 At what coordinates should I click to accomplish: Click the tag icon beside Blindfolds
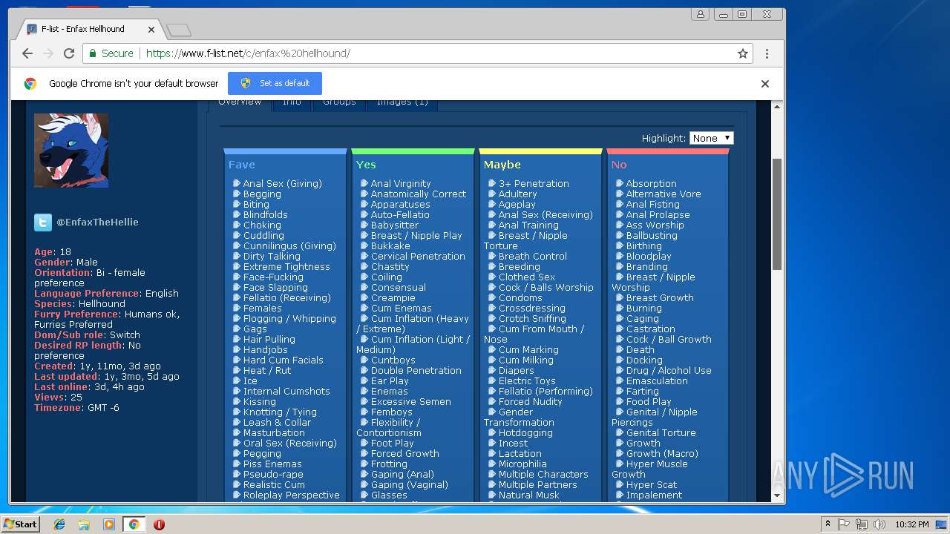tap(237, 214)
